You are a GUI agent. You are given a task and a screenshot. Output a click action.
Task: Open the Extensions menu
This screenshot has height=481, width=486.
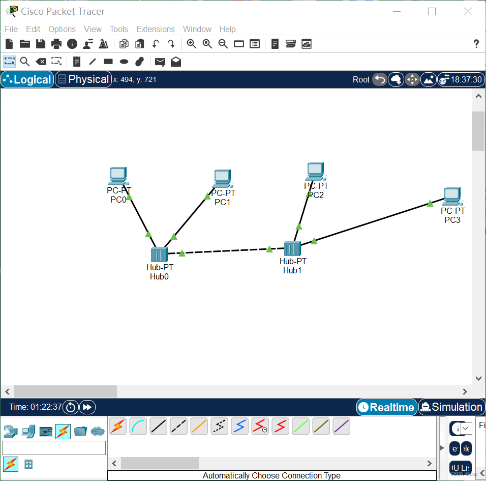pos(156,29)
